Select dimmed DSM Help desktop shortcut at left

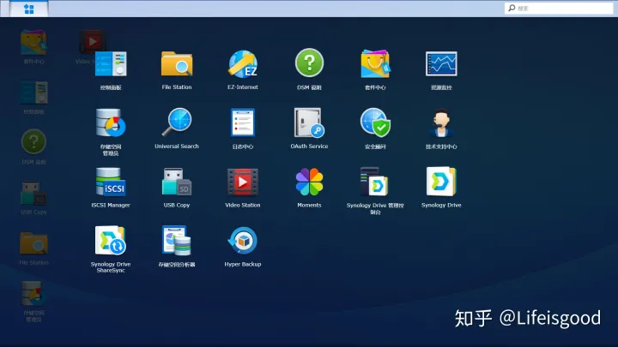coord(33,147)
